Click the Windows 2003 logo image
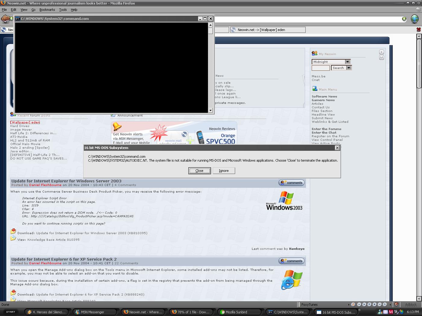This screenshot has width=422, height=316. (284, 200)
